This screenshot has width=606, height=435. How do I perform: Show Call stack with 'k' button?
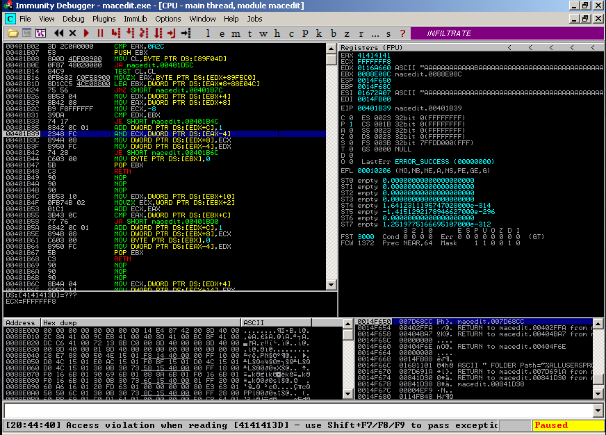pos(319,33)
